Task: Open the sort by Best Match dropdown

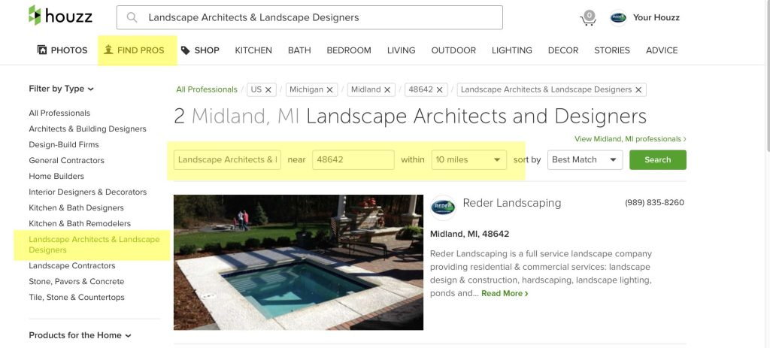Action: pos(585,160)
